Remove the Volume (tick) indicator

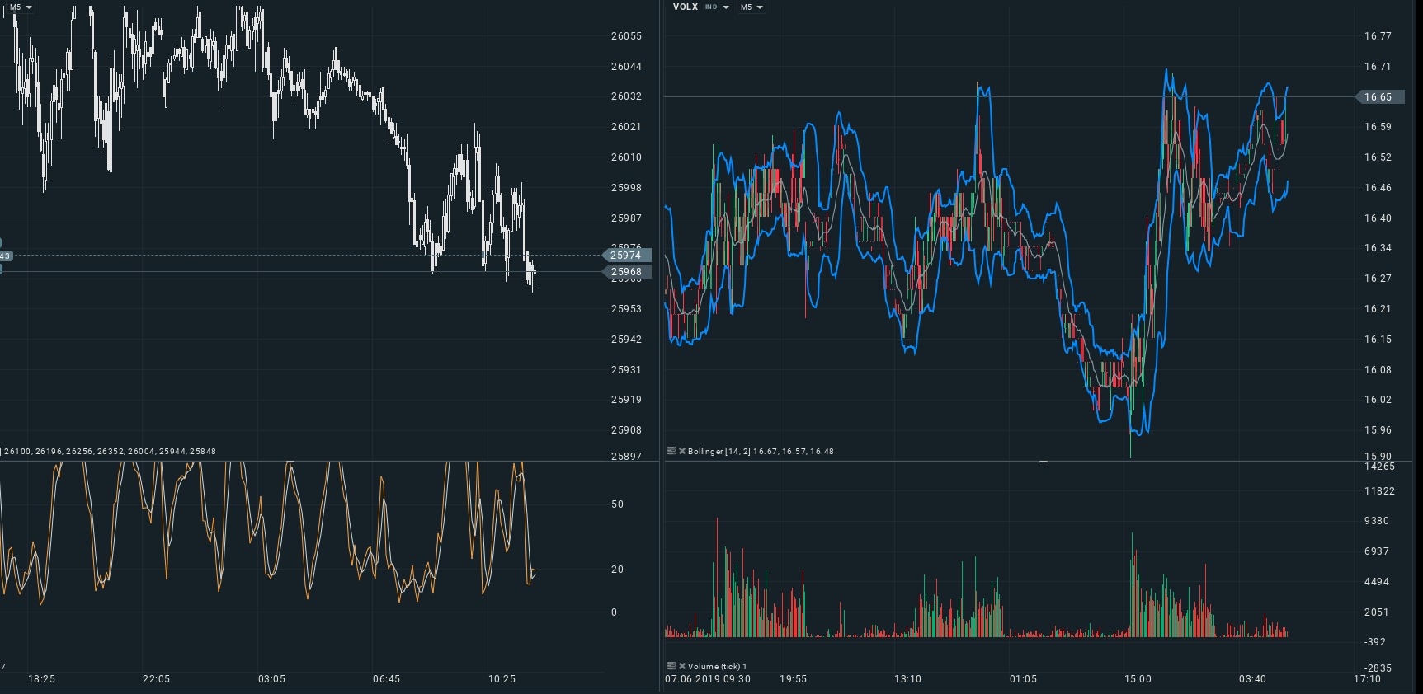(682, 666)
